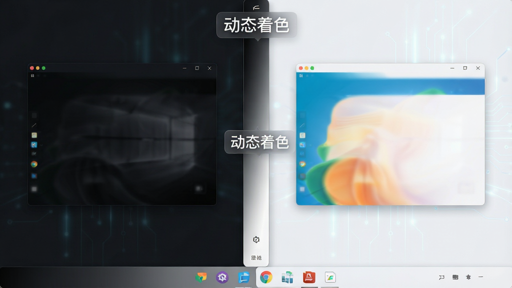
Task: Click the yellow dot on dark window
Action: (x=37, y=68)
